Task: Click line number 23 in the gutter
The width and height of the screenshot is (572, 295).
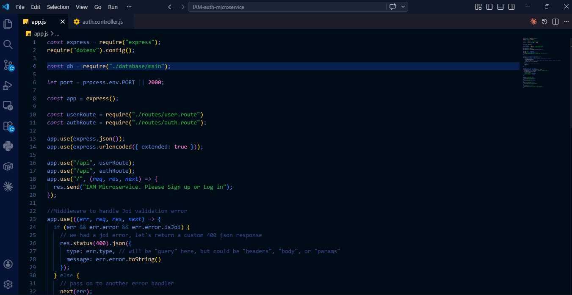Action: point(33,219)
